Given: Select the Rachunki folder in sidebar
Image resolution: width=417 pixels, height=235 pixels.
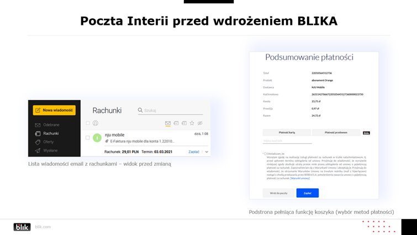Looking at the screenshot, I should click(x=51, y=133).
